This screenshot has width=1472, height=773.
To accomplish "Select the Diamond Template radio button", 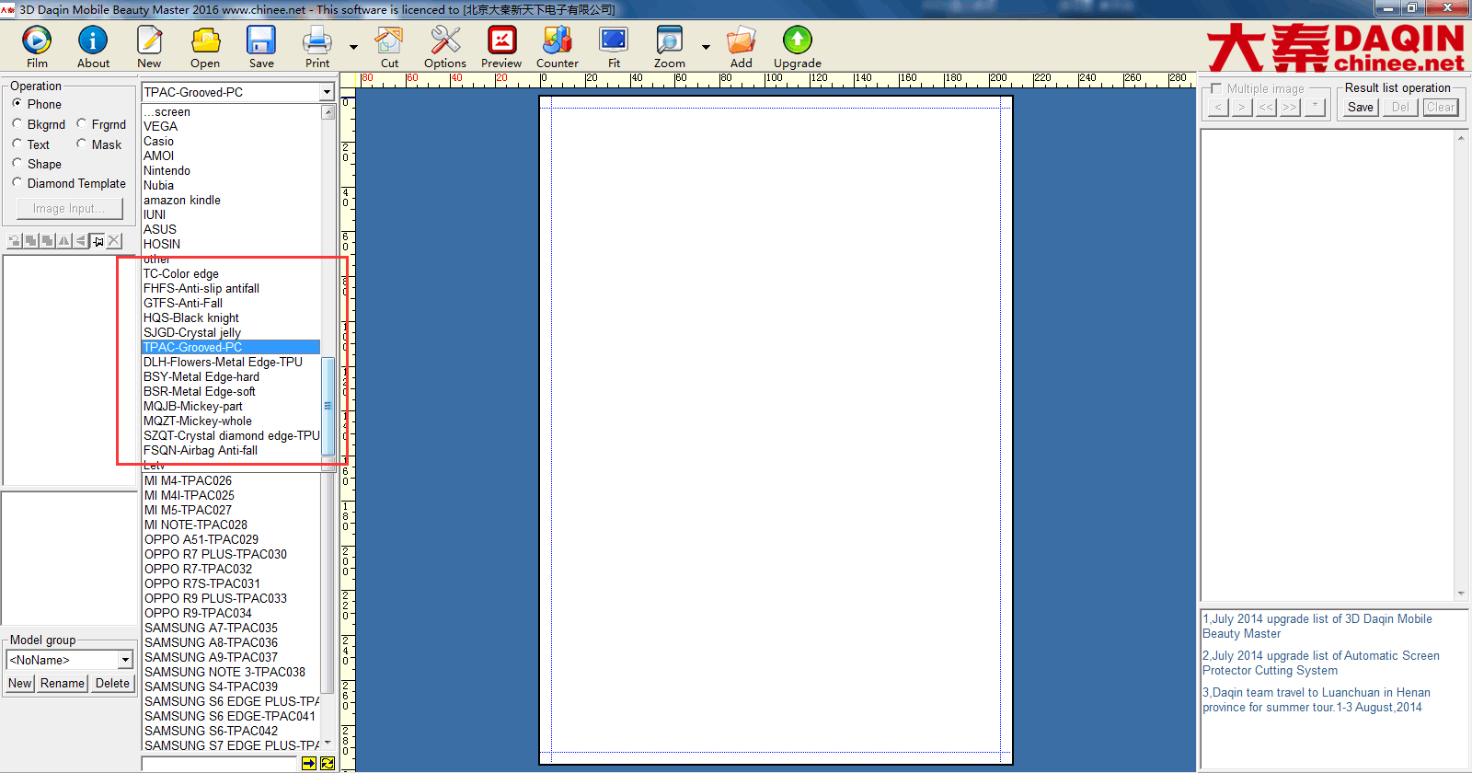I will click(x=17, y=182).
